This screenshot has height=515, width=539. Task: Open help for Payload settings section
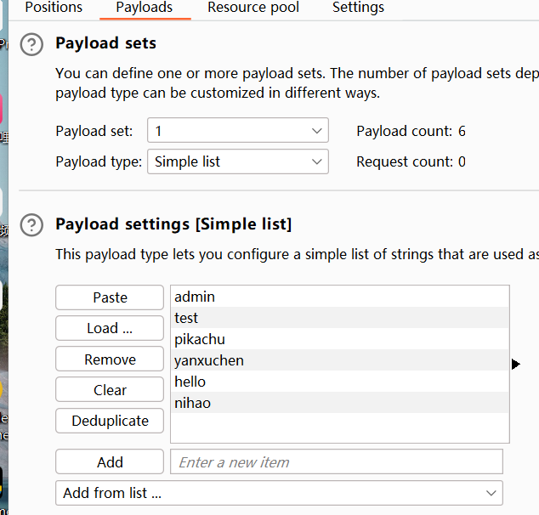31,225
